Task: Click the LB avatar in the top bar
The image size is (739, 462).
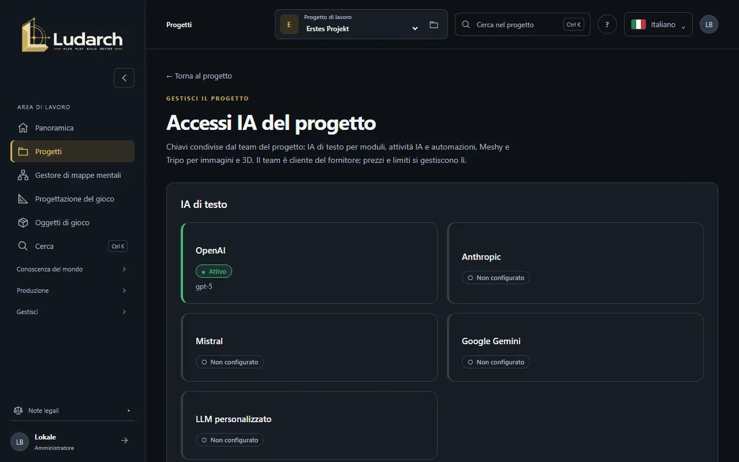Action: pos(709,24)
